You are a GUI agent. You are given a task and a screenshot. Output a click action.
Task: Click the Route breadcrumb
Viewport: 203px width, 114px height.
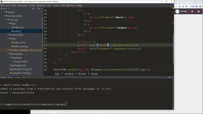(95, 74)
